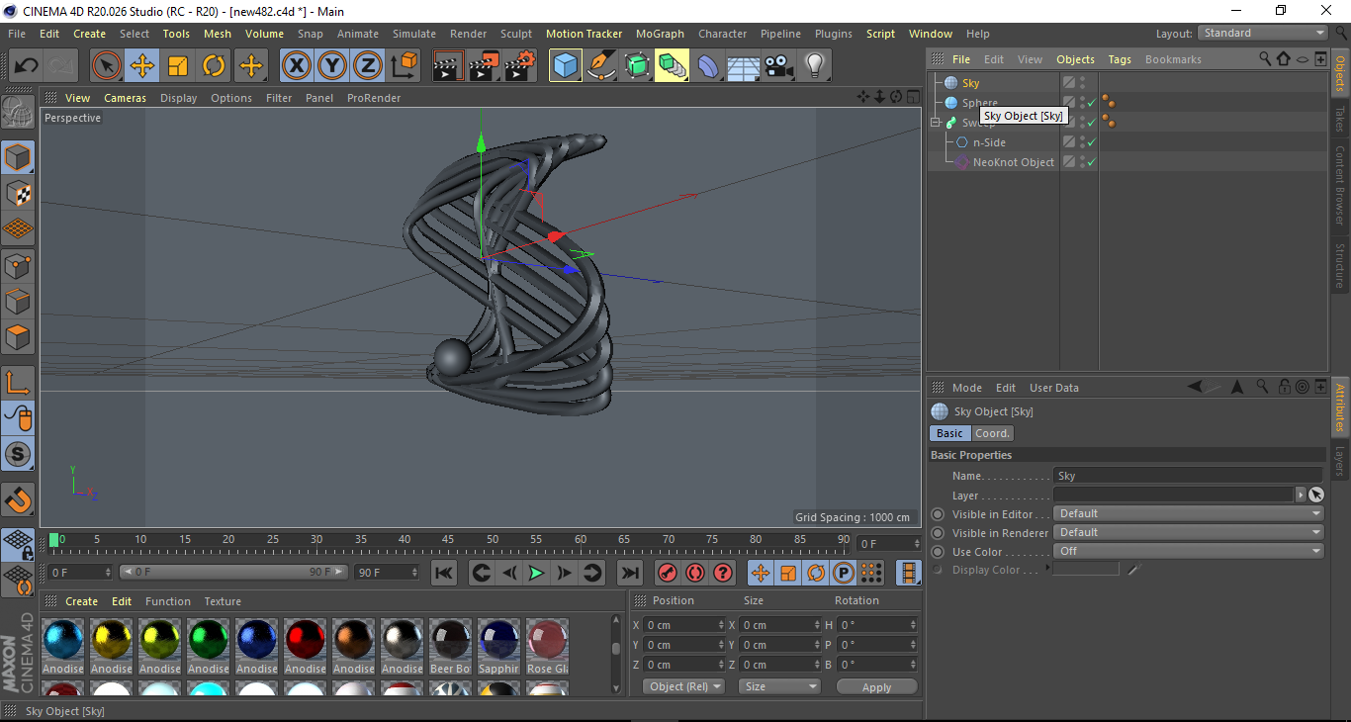Open Visible in Editor dropdown
This screenshot has width=1351, height=722.
click(1189, 513)
